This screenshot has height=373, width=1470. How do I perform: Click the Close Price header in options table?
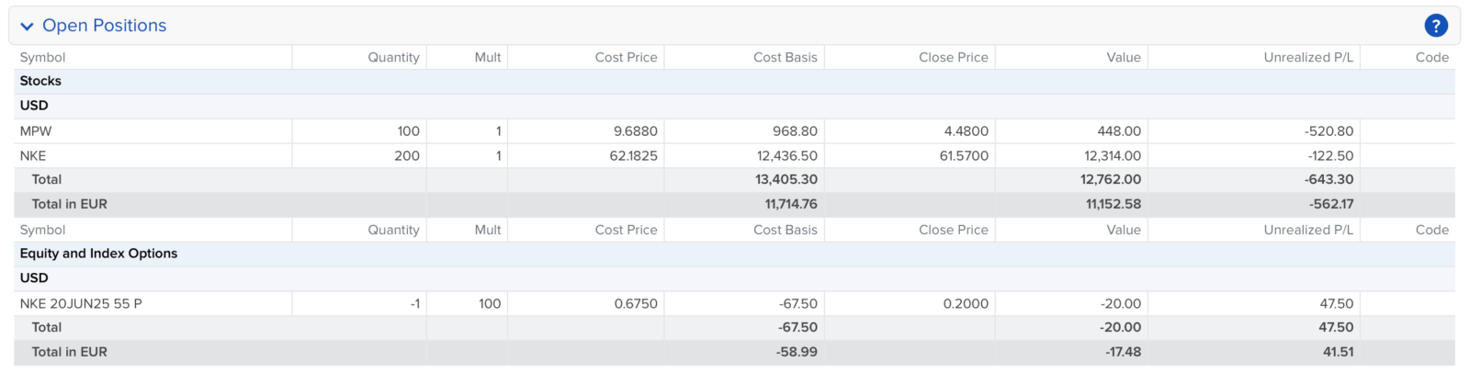[954, 230]
